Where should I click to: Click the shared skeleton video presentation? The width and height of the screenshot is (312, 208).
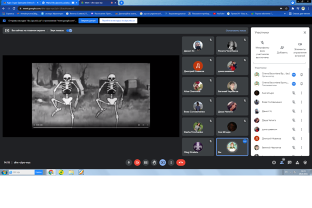pos(91,95)
